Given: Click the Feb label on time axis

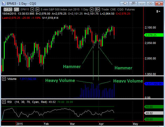Looking at the screenshot, I should tap(46, 124).
